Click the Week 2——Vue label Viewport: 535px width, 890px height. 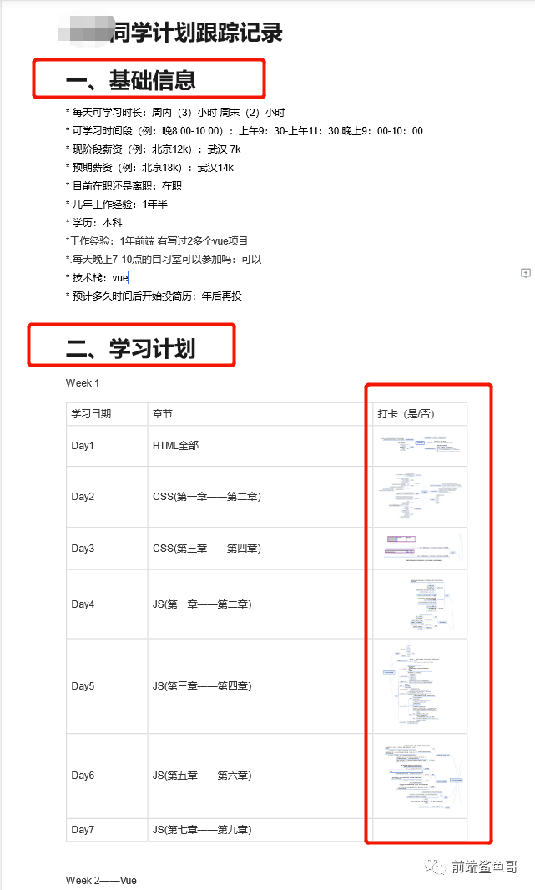coord(101,880)
